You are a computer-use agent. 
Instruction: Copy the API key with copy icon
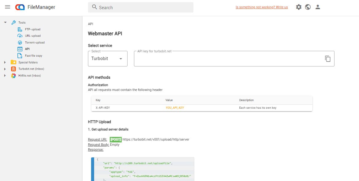click(x=328, y=59)
